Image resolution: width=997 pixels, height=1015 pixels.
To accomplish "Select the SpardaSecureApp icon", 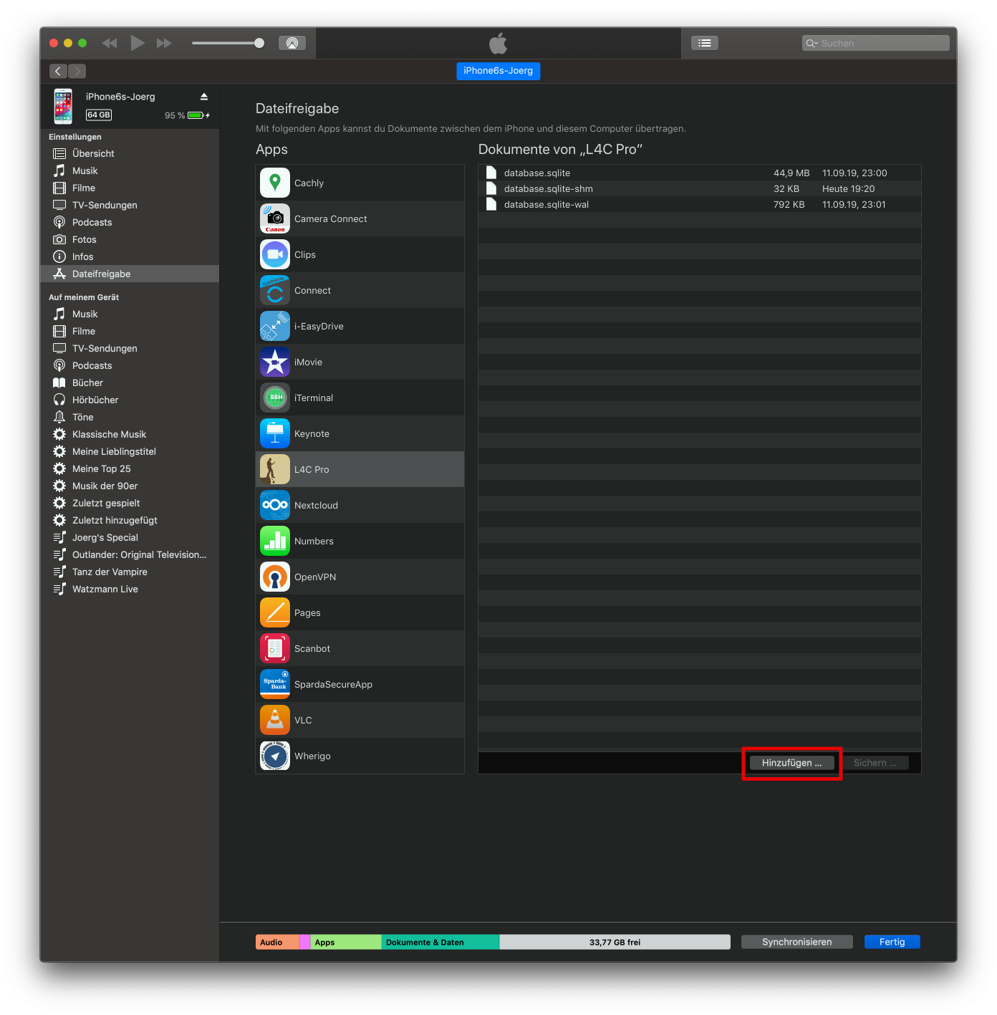I will tap(275, 684).
